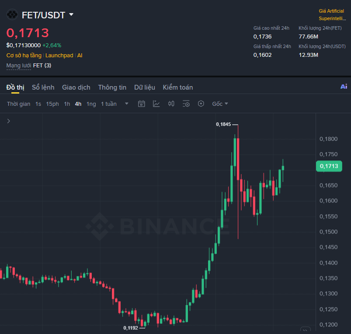The height and width of the screenshot is (334, 351).
Task: Open the FET/USDT pair selector dropdown arrow
Action: 71,14
